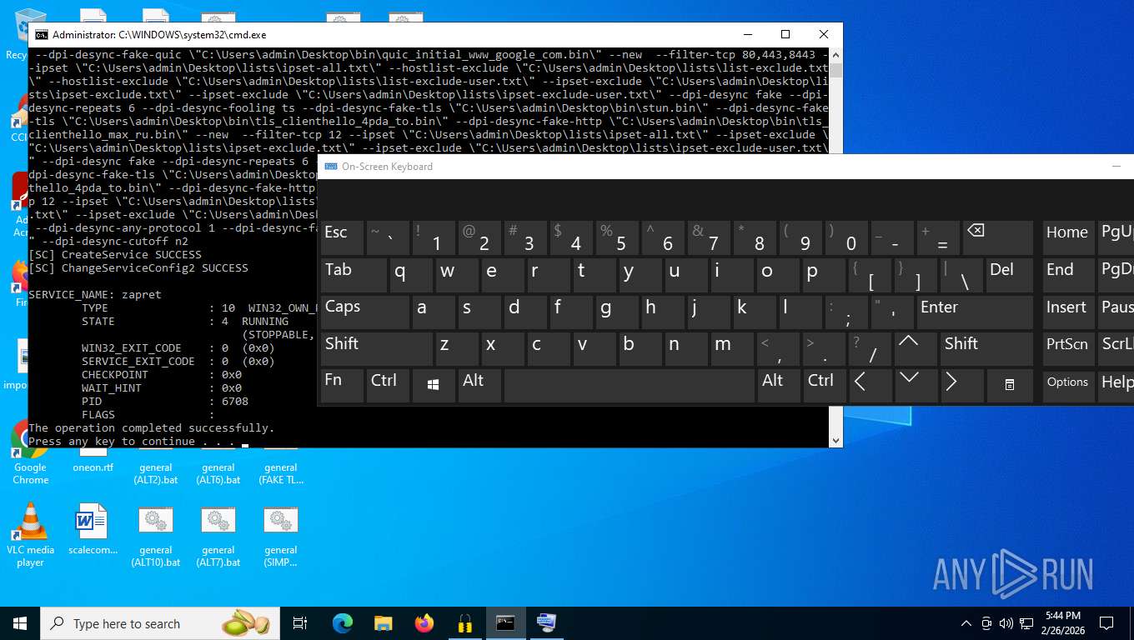Maximize the cmd.exe window
1134x640 pixels.
click(785, 35)
